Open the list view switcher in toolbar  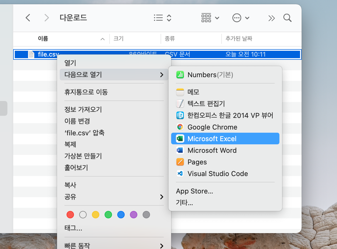coord(163,18)
